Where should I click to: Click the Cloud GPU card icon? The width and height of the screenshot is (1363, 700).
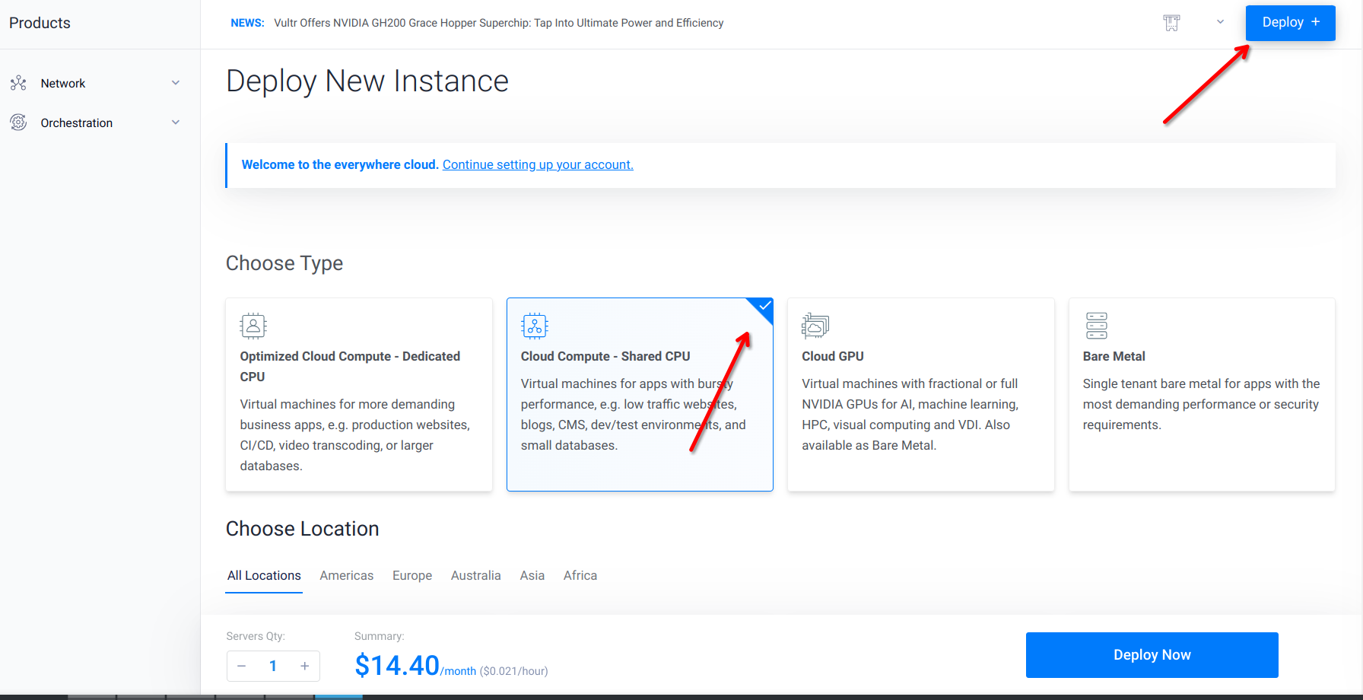[815, 326]
